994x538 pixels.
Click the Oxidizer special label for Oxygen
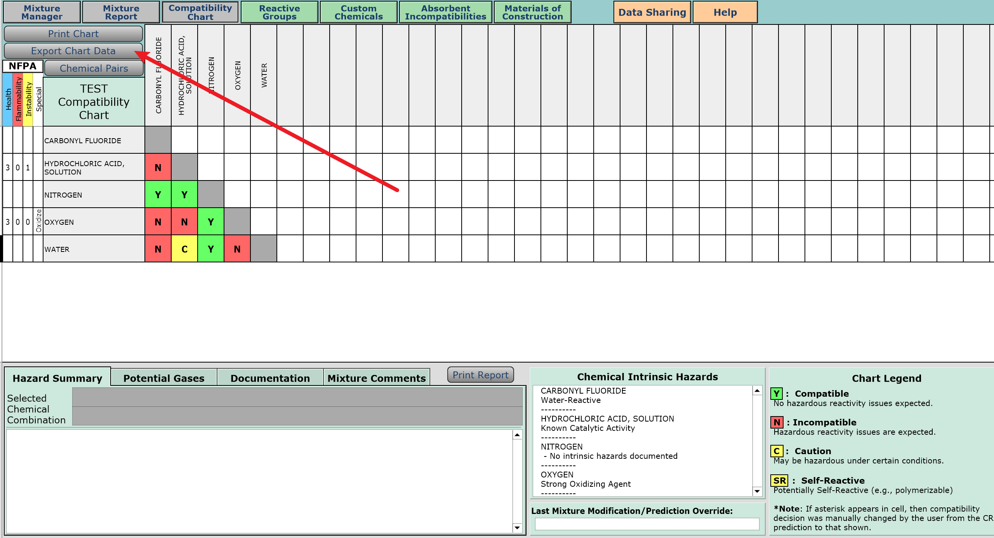38,221
